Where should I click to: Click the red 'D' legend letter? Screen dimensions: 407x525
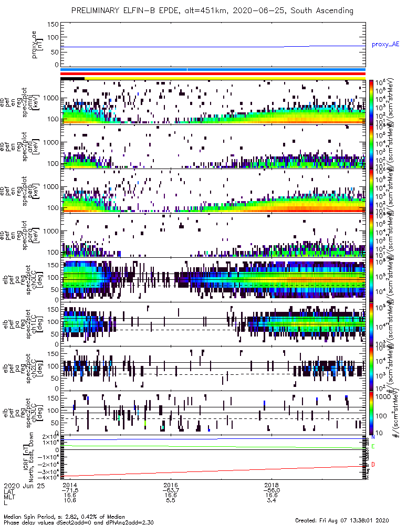click(373, 465)
